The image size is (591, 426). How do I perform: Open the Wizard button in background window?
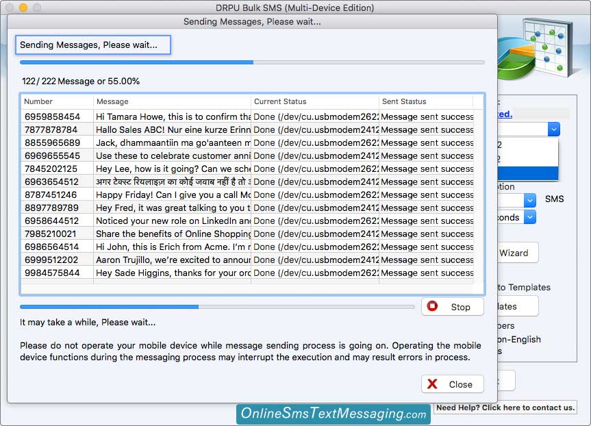point(517,253)
